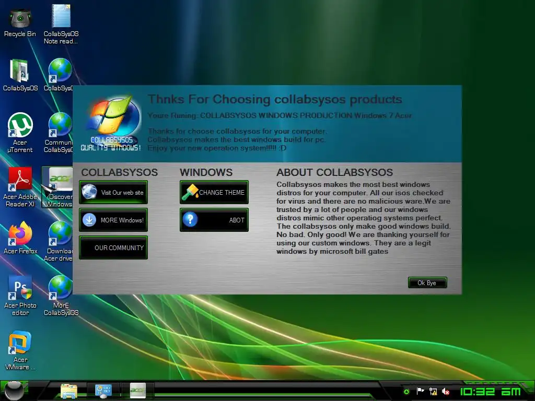535x401 pixels.
Task: Open the network warning tray icon
Action: [x=433, y=391]
